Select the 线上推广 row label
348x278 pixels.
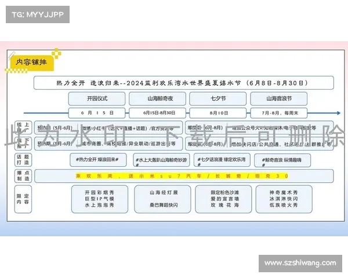pos(23,127)
